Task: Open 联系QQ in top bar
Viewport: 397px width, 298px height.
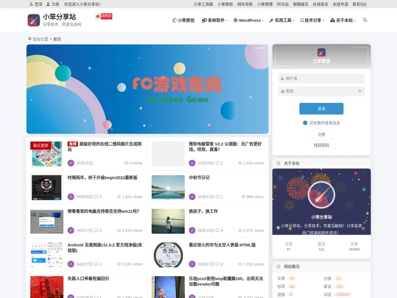Action: (x=360, y=4)
